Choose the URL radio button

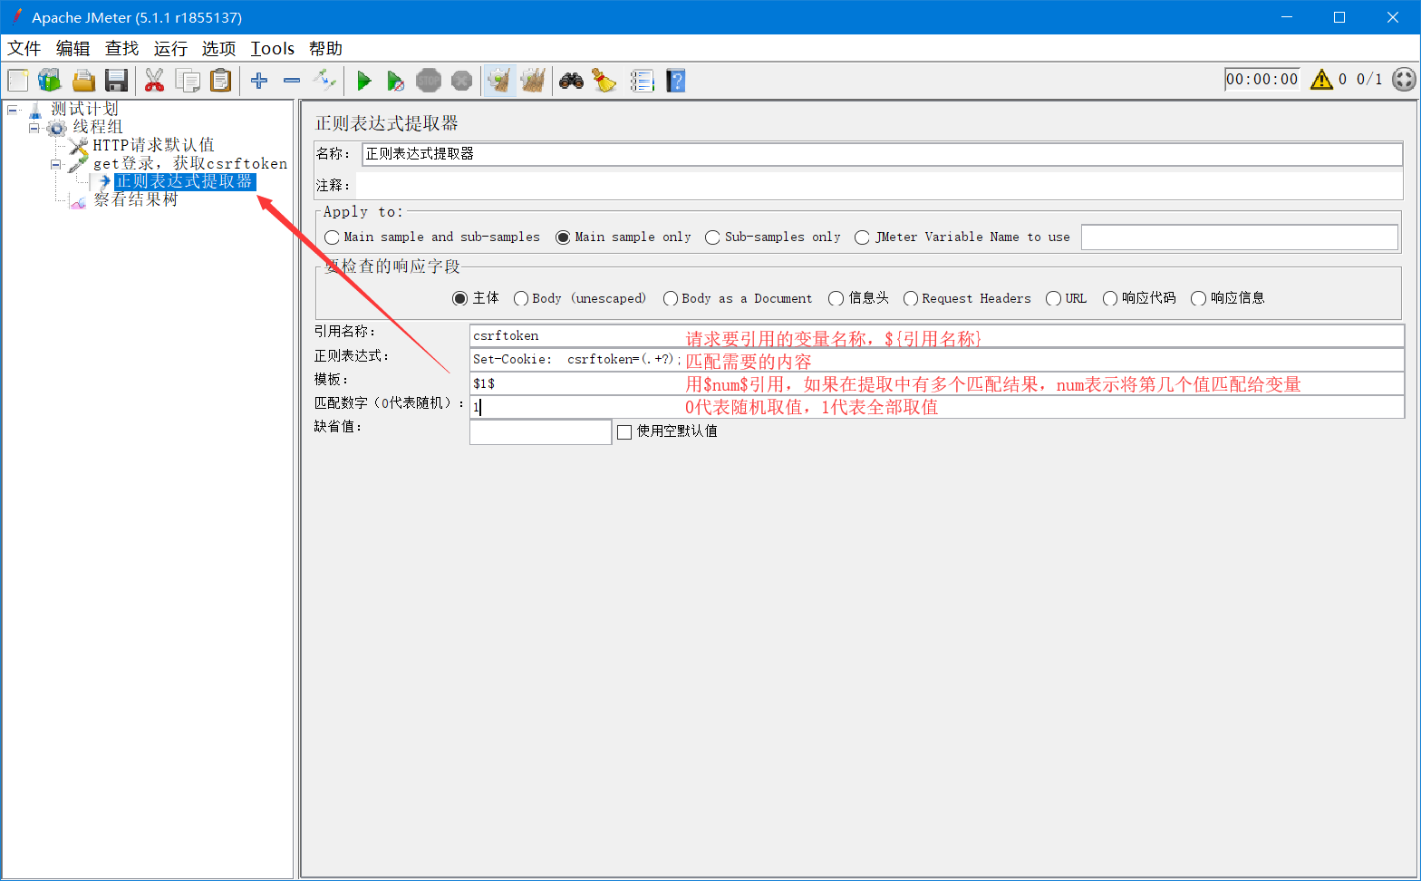tap(1066, 298)
